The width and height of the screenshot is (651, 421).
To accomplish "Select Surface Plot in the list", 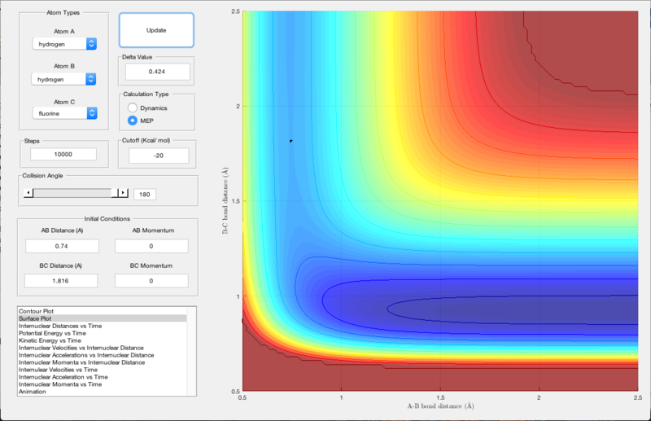I will 35,319.
